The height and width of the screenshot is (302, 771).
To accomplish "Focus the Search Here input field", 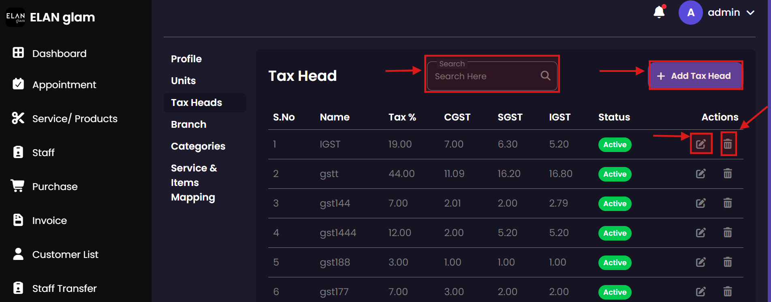I will click(x=484, y=76).
